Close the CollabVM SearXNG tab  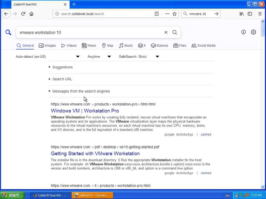pyautogui.click(x=65, y=4)
